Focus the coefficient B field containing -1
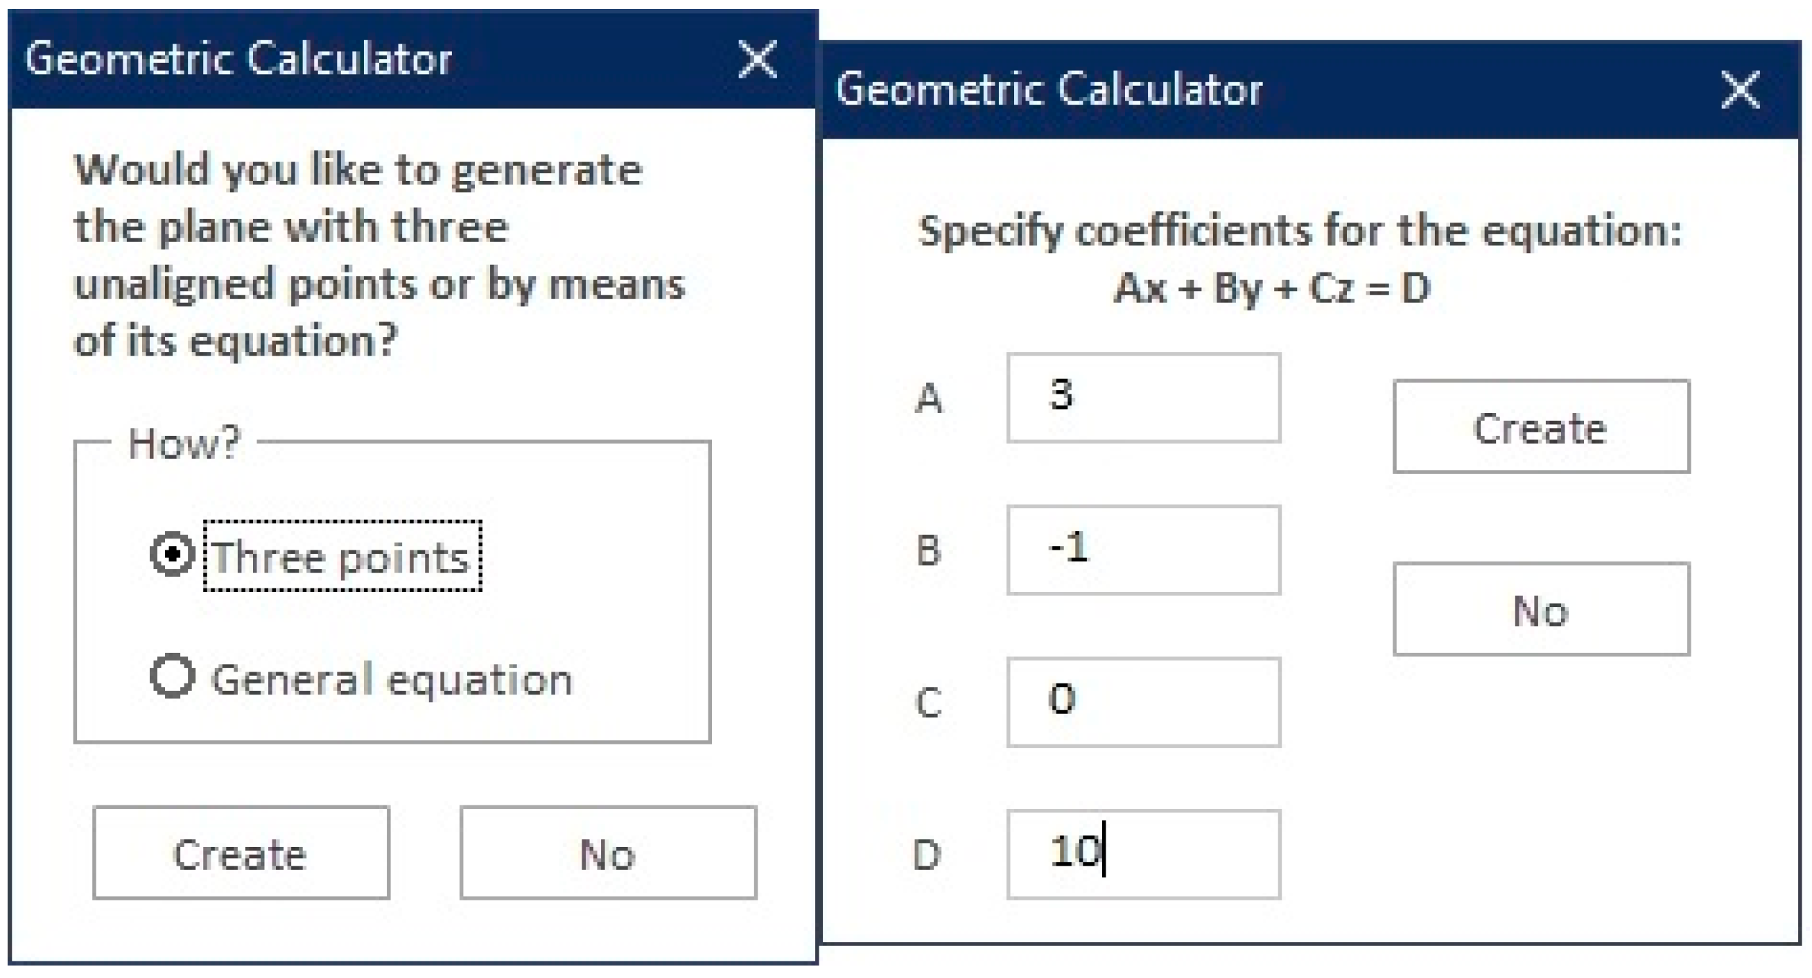 [x=1144, y=550]
